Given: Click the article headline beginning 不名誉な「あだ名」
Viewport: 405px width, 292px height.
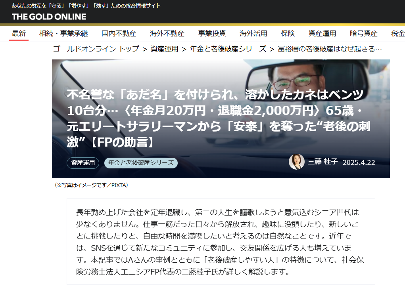Looking at the screenshot, I should 219,118.
